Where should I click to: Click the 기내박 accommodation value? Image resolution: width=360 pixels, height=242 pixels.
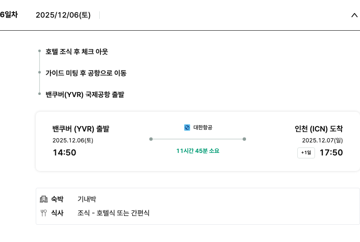87,199
